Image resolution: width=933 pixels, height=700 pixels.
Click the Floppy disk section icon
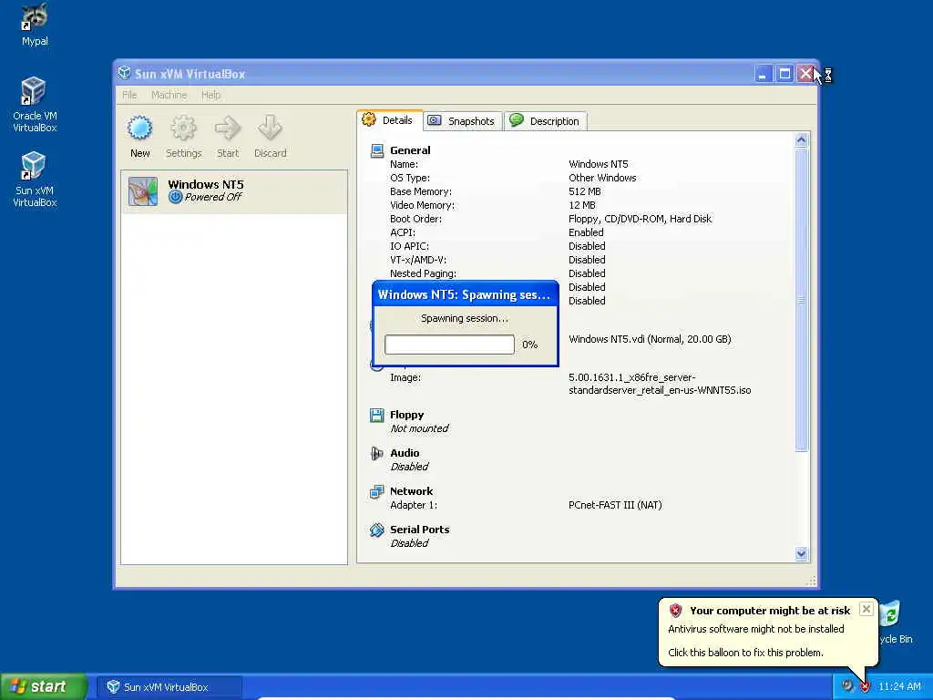376,415
